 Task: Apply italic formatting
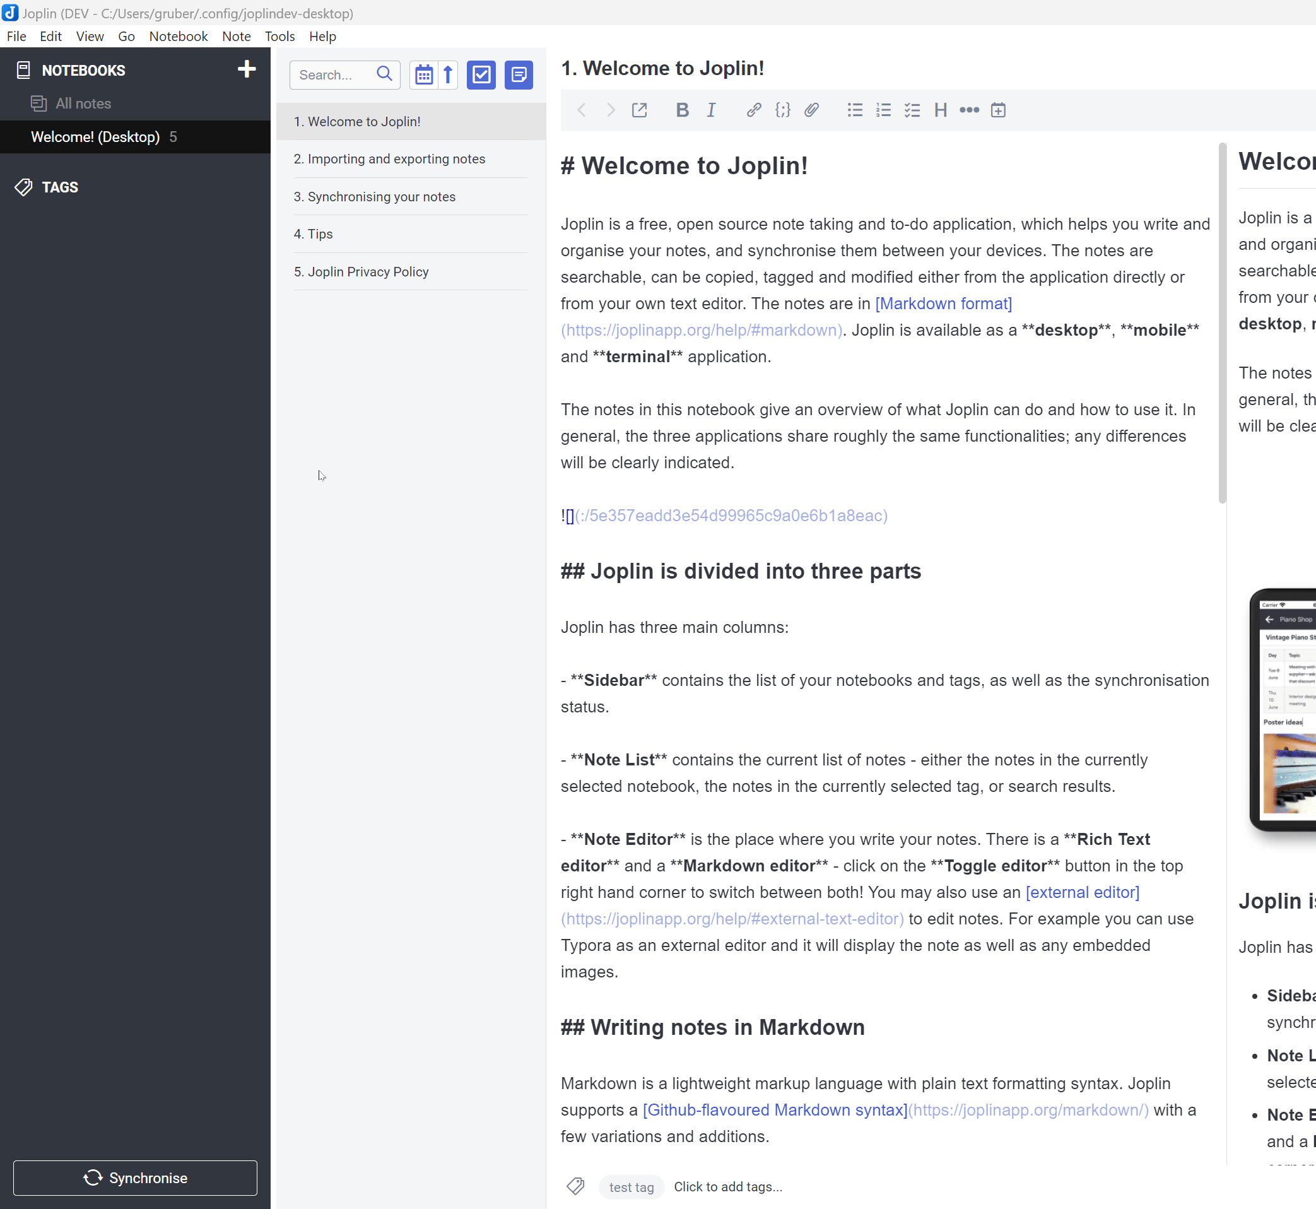tap(711, 110)
